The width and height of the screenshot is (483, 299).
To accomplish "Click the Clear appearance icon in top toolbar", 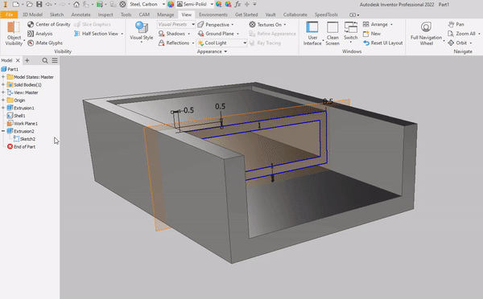I will (x=229, y=4).
